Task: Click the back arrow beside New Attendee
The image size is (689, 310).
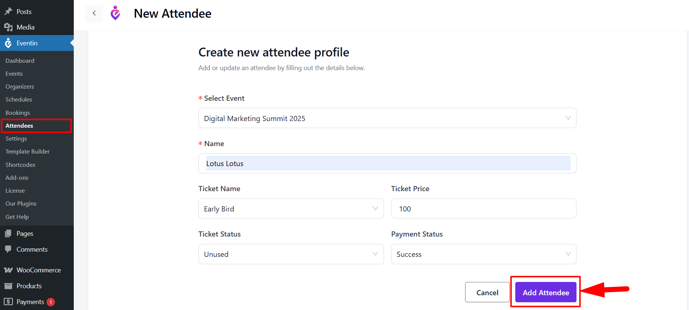Action: pos(94,13)
